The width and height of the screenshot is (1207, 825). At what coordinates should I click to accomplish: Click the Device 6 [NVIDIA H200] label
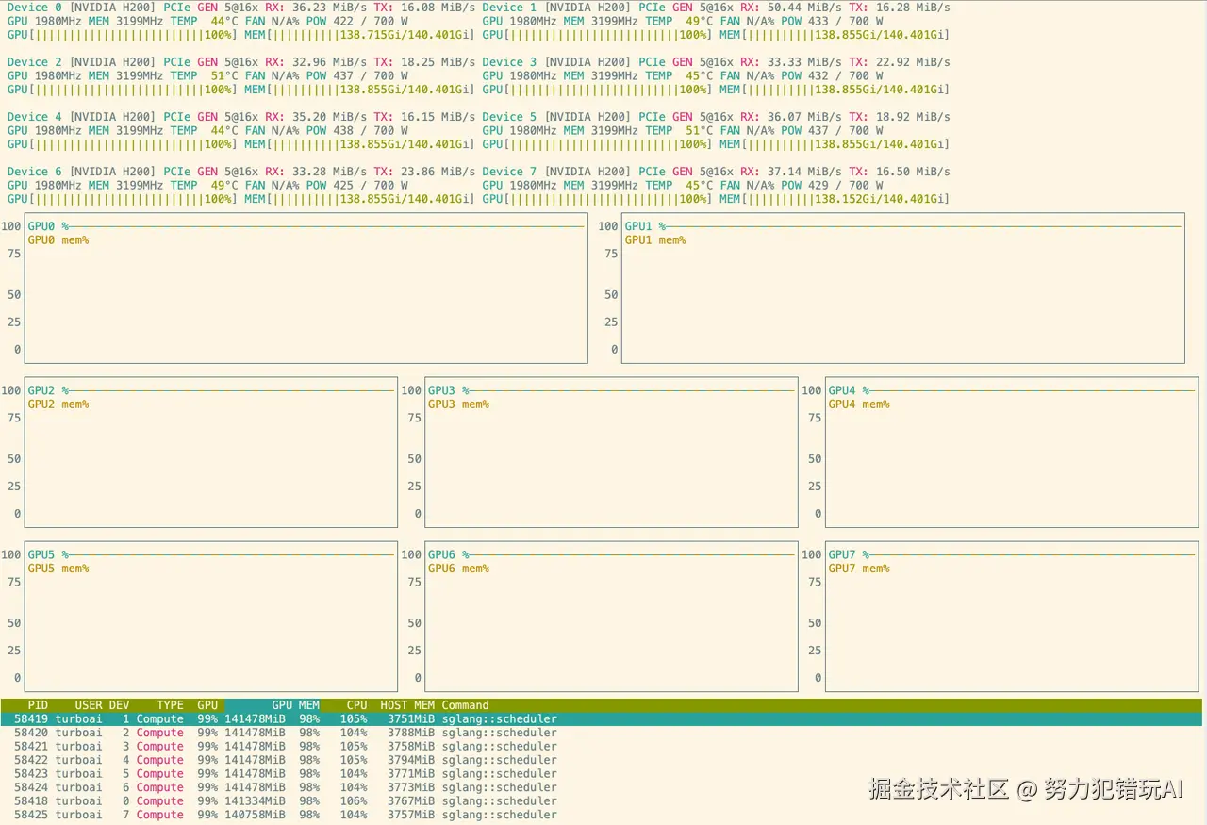tap(82, 172)
